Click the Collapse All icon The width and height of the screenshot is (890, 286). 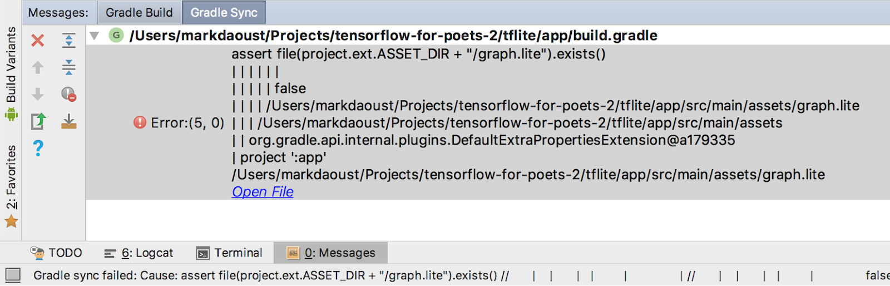tap(68, 67)
